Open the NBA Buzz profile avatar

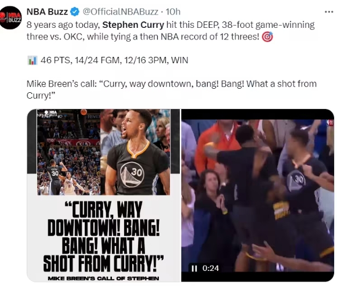[10, 17]
